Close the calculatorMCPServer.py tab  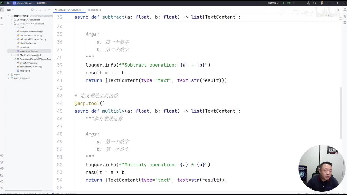click(83, 10)
